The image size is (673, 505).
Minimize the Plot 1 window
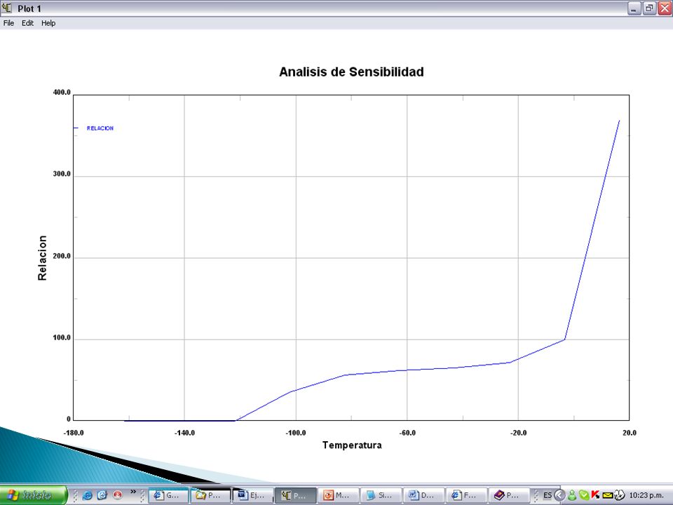coord(634,8)
